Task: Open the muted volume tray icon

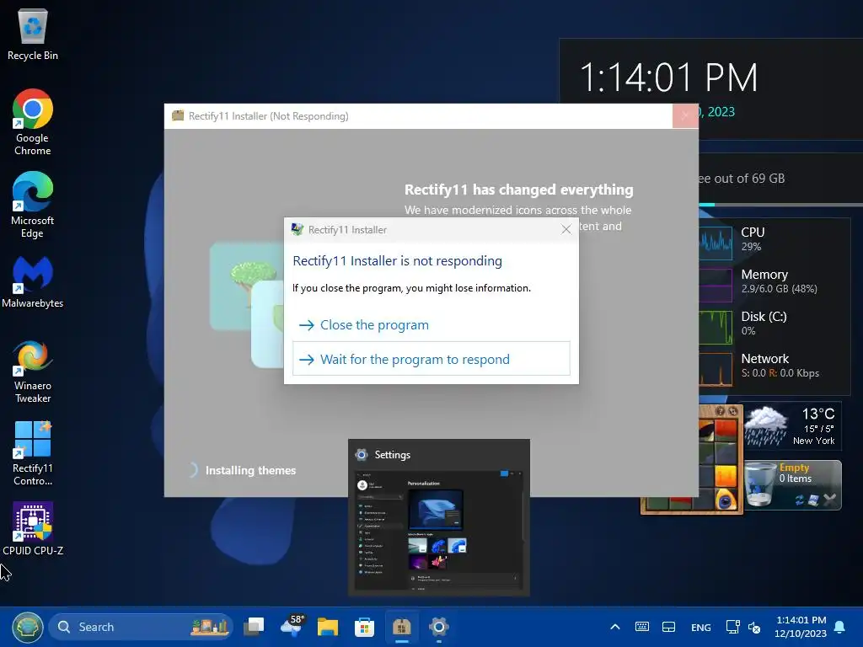Action: [754, 627]
